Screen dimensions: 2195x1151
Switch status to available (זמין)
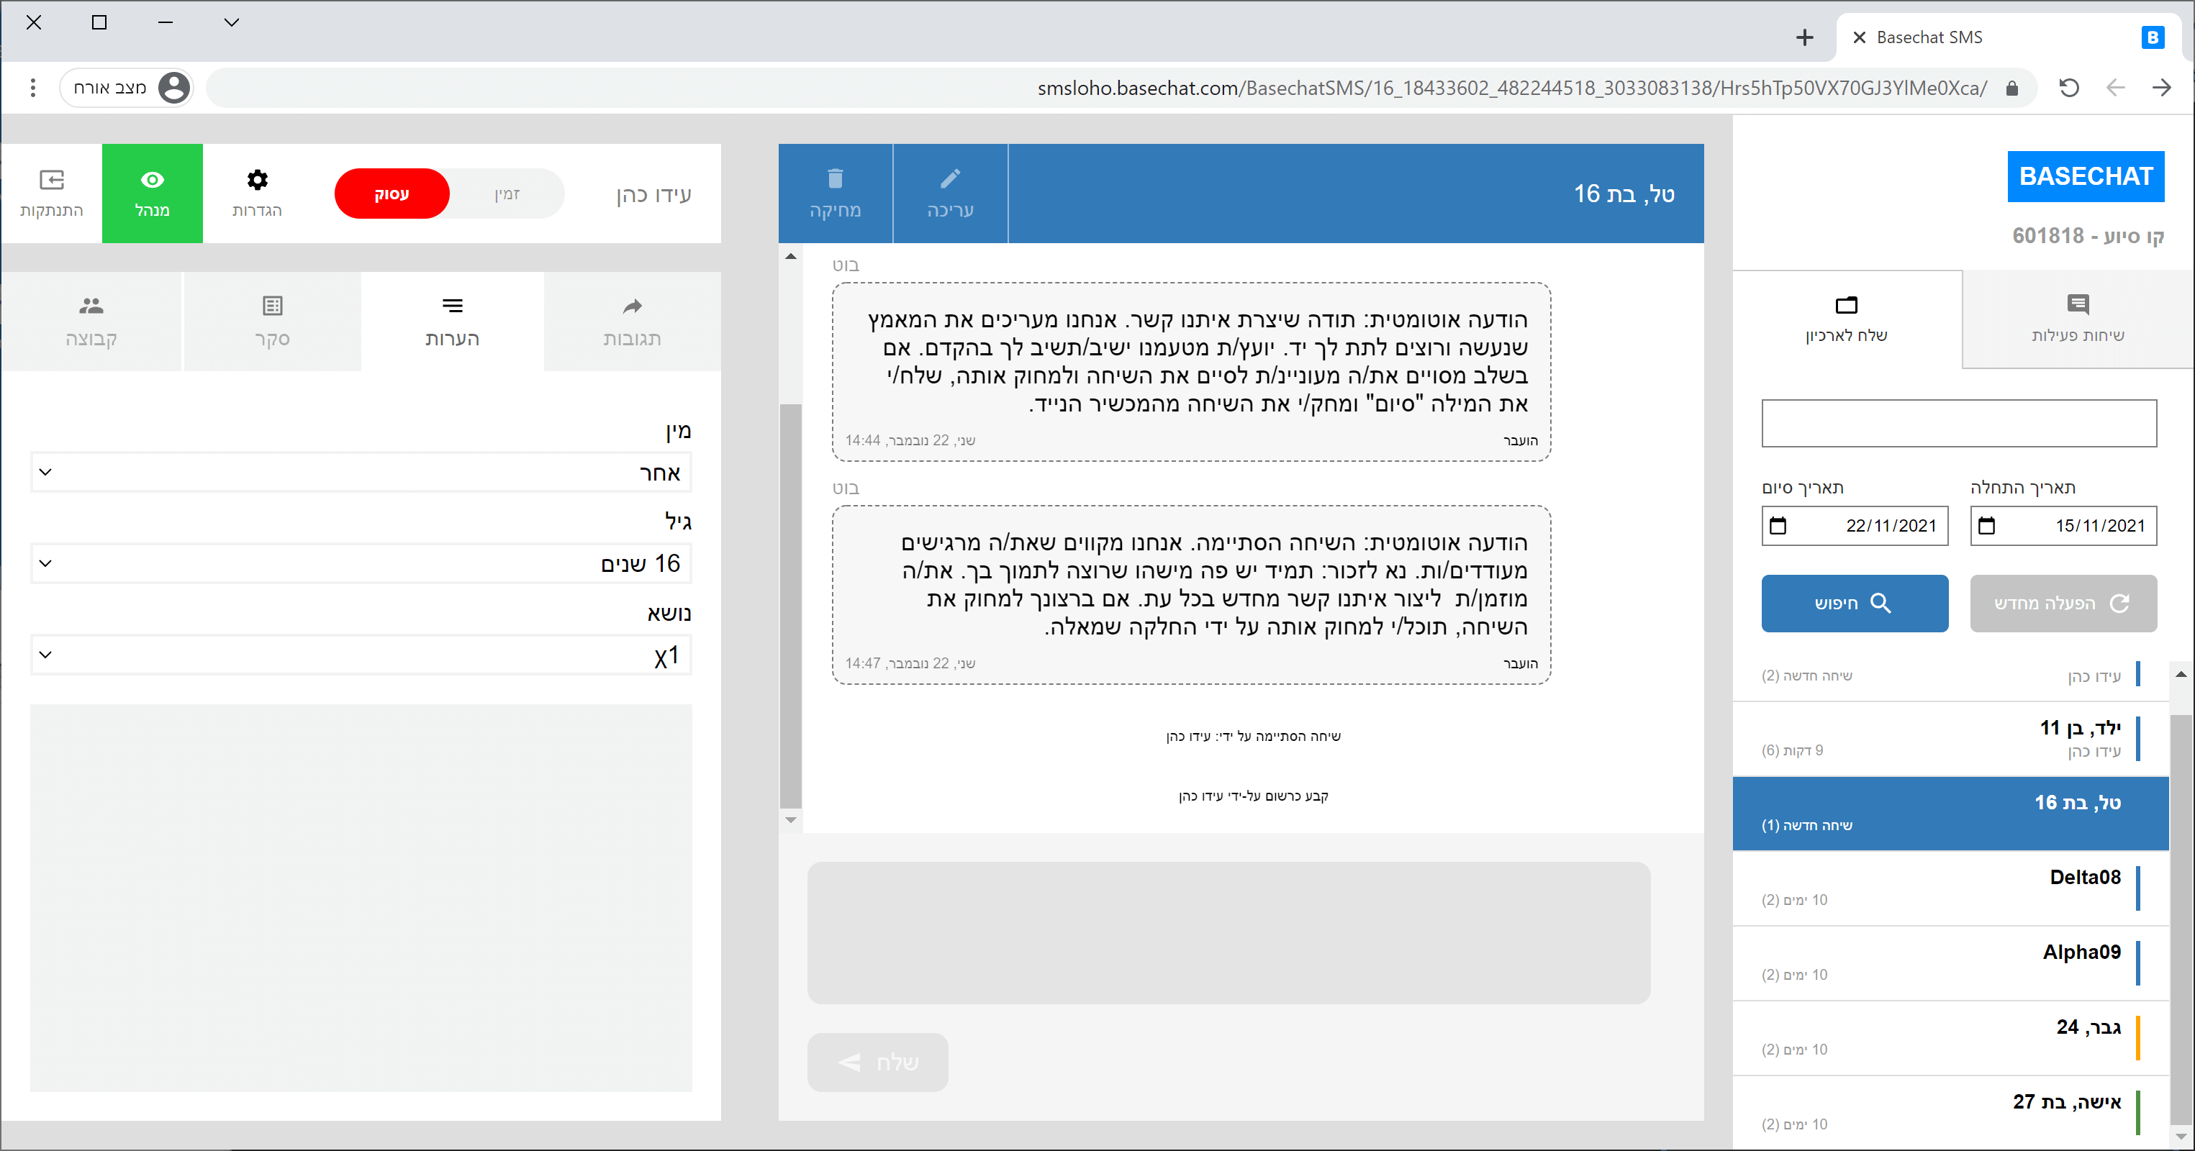(x=506, y=194)
